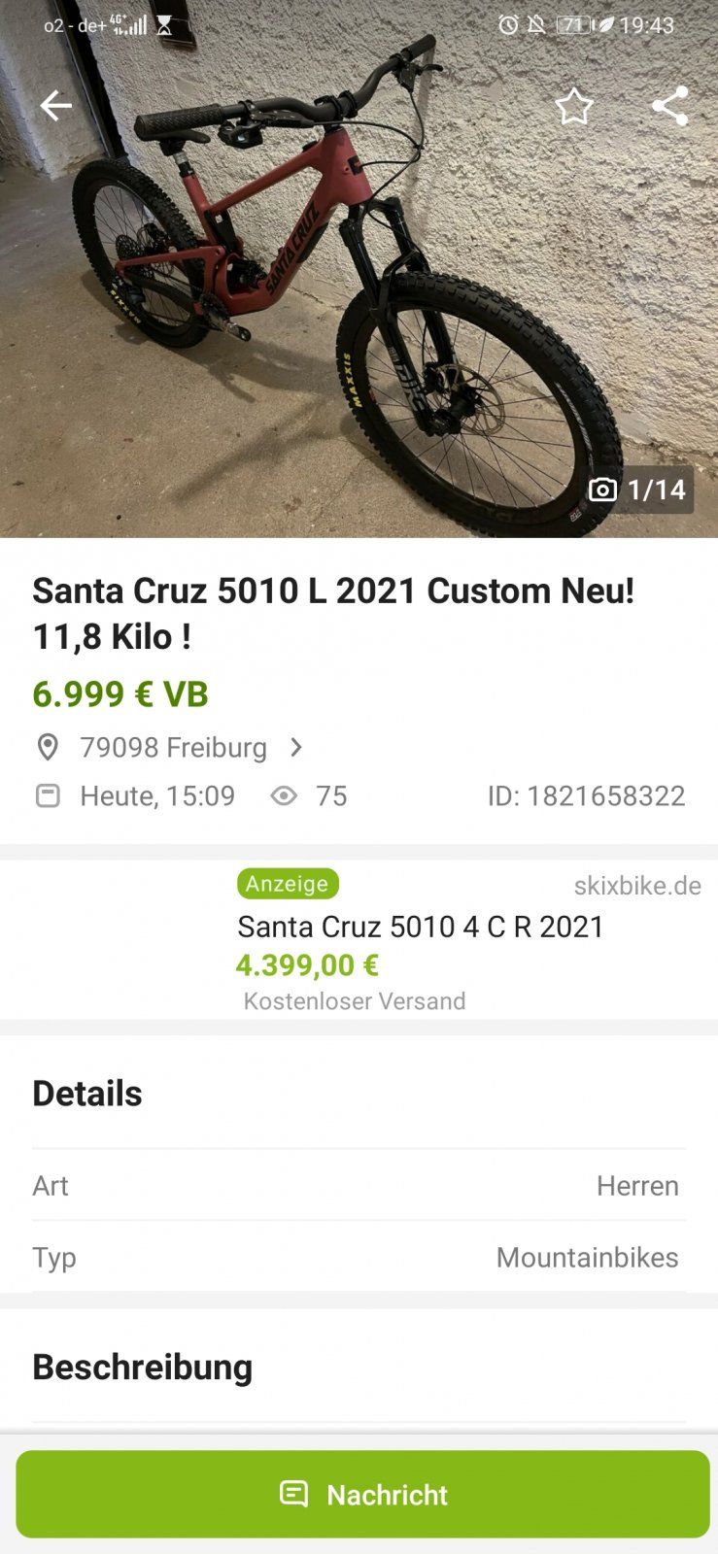Tap the back arrow icon
Image resolution: width=718 pixels, height=1554 pixels.
(56, 106)
